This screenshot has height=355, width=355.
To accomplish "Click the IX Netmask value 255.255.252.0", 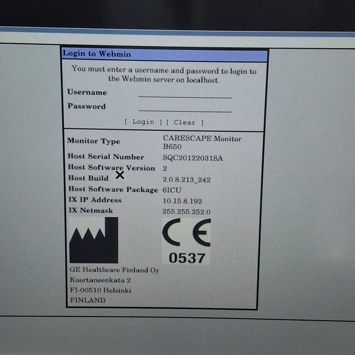I will point(187,211).
